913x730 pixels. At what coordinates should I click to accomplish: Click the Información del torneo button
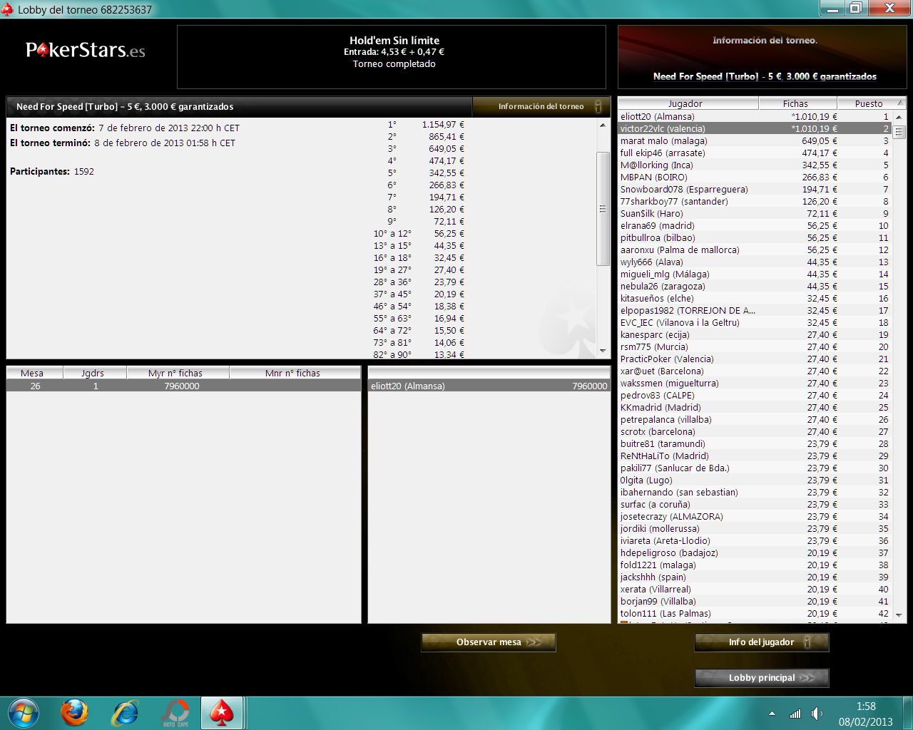541,106
